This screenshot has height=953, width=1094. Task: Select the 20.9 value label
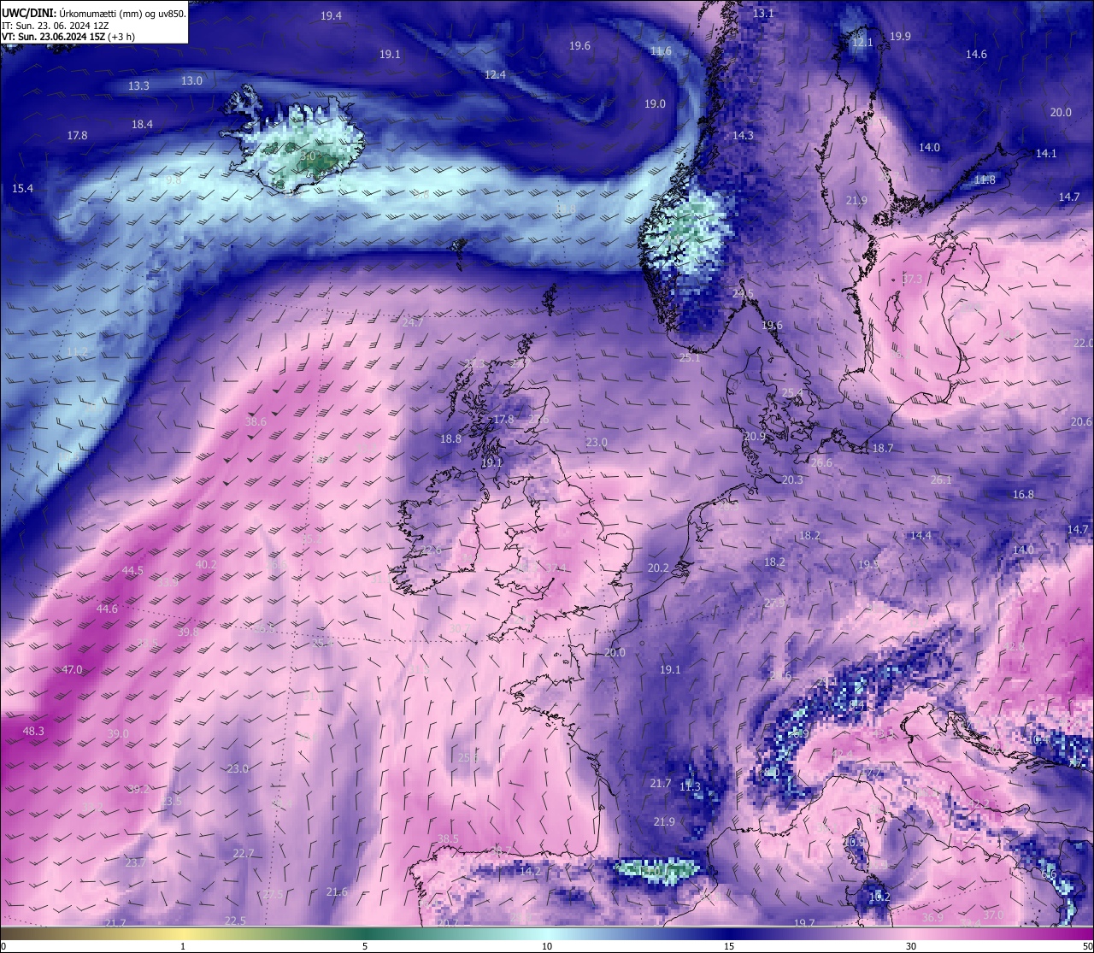[755, 437]
